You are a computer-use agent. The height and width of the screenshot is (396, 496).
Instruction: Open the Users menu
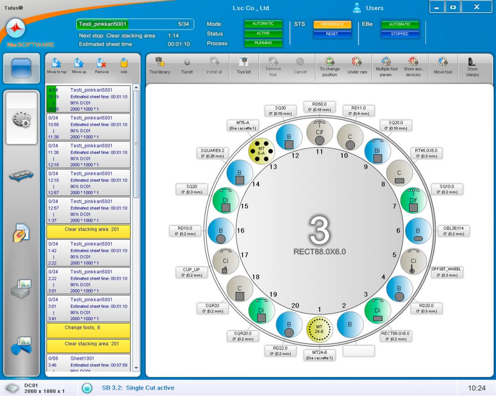[369, 8]
